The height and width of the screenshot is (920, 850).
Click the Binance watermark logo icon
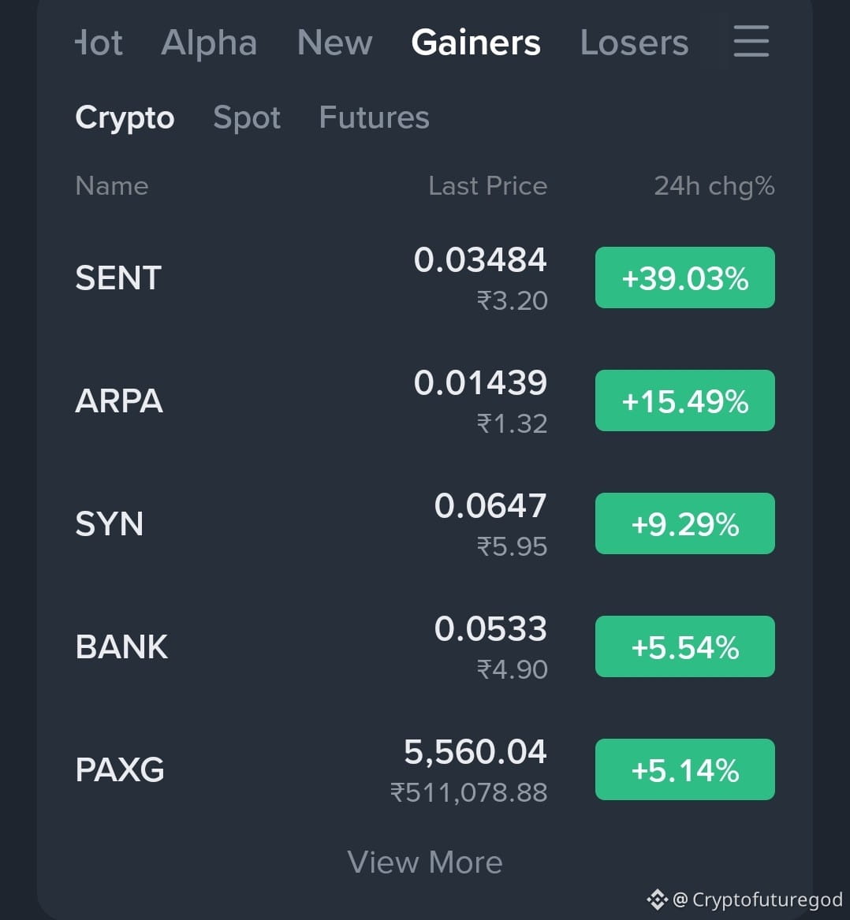[x=657, y=899]
